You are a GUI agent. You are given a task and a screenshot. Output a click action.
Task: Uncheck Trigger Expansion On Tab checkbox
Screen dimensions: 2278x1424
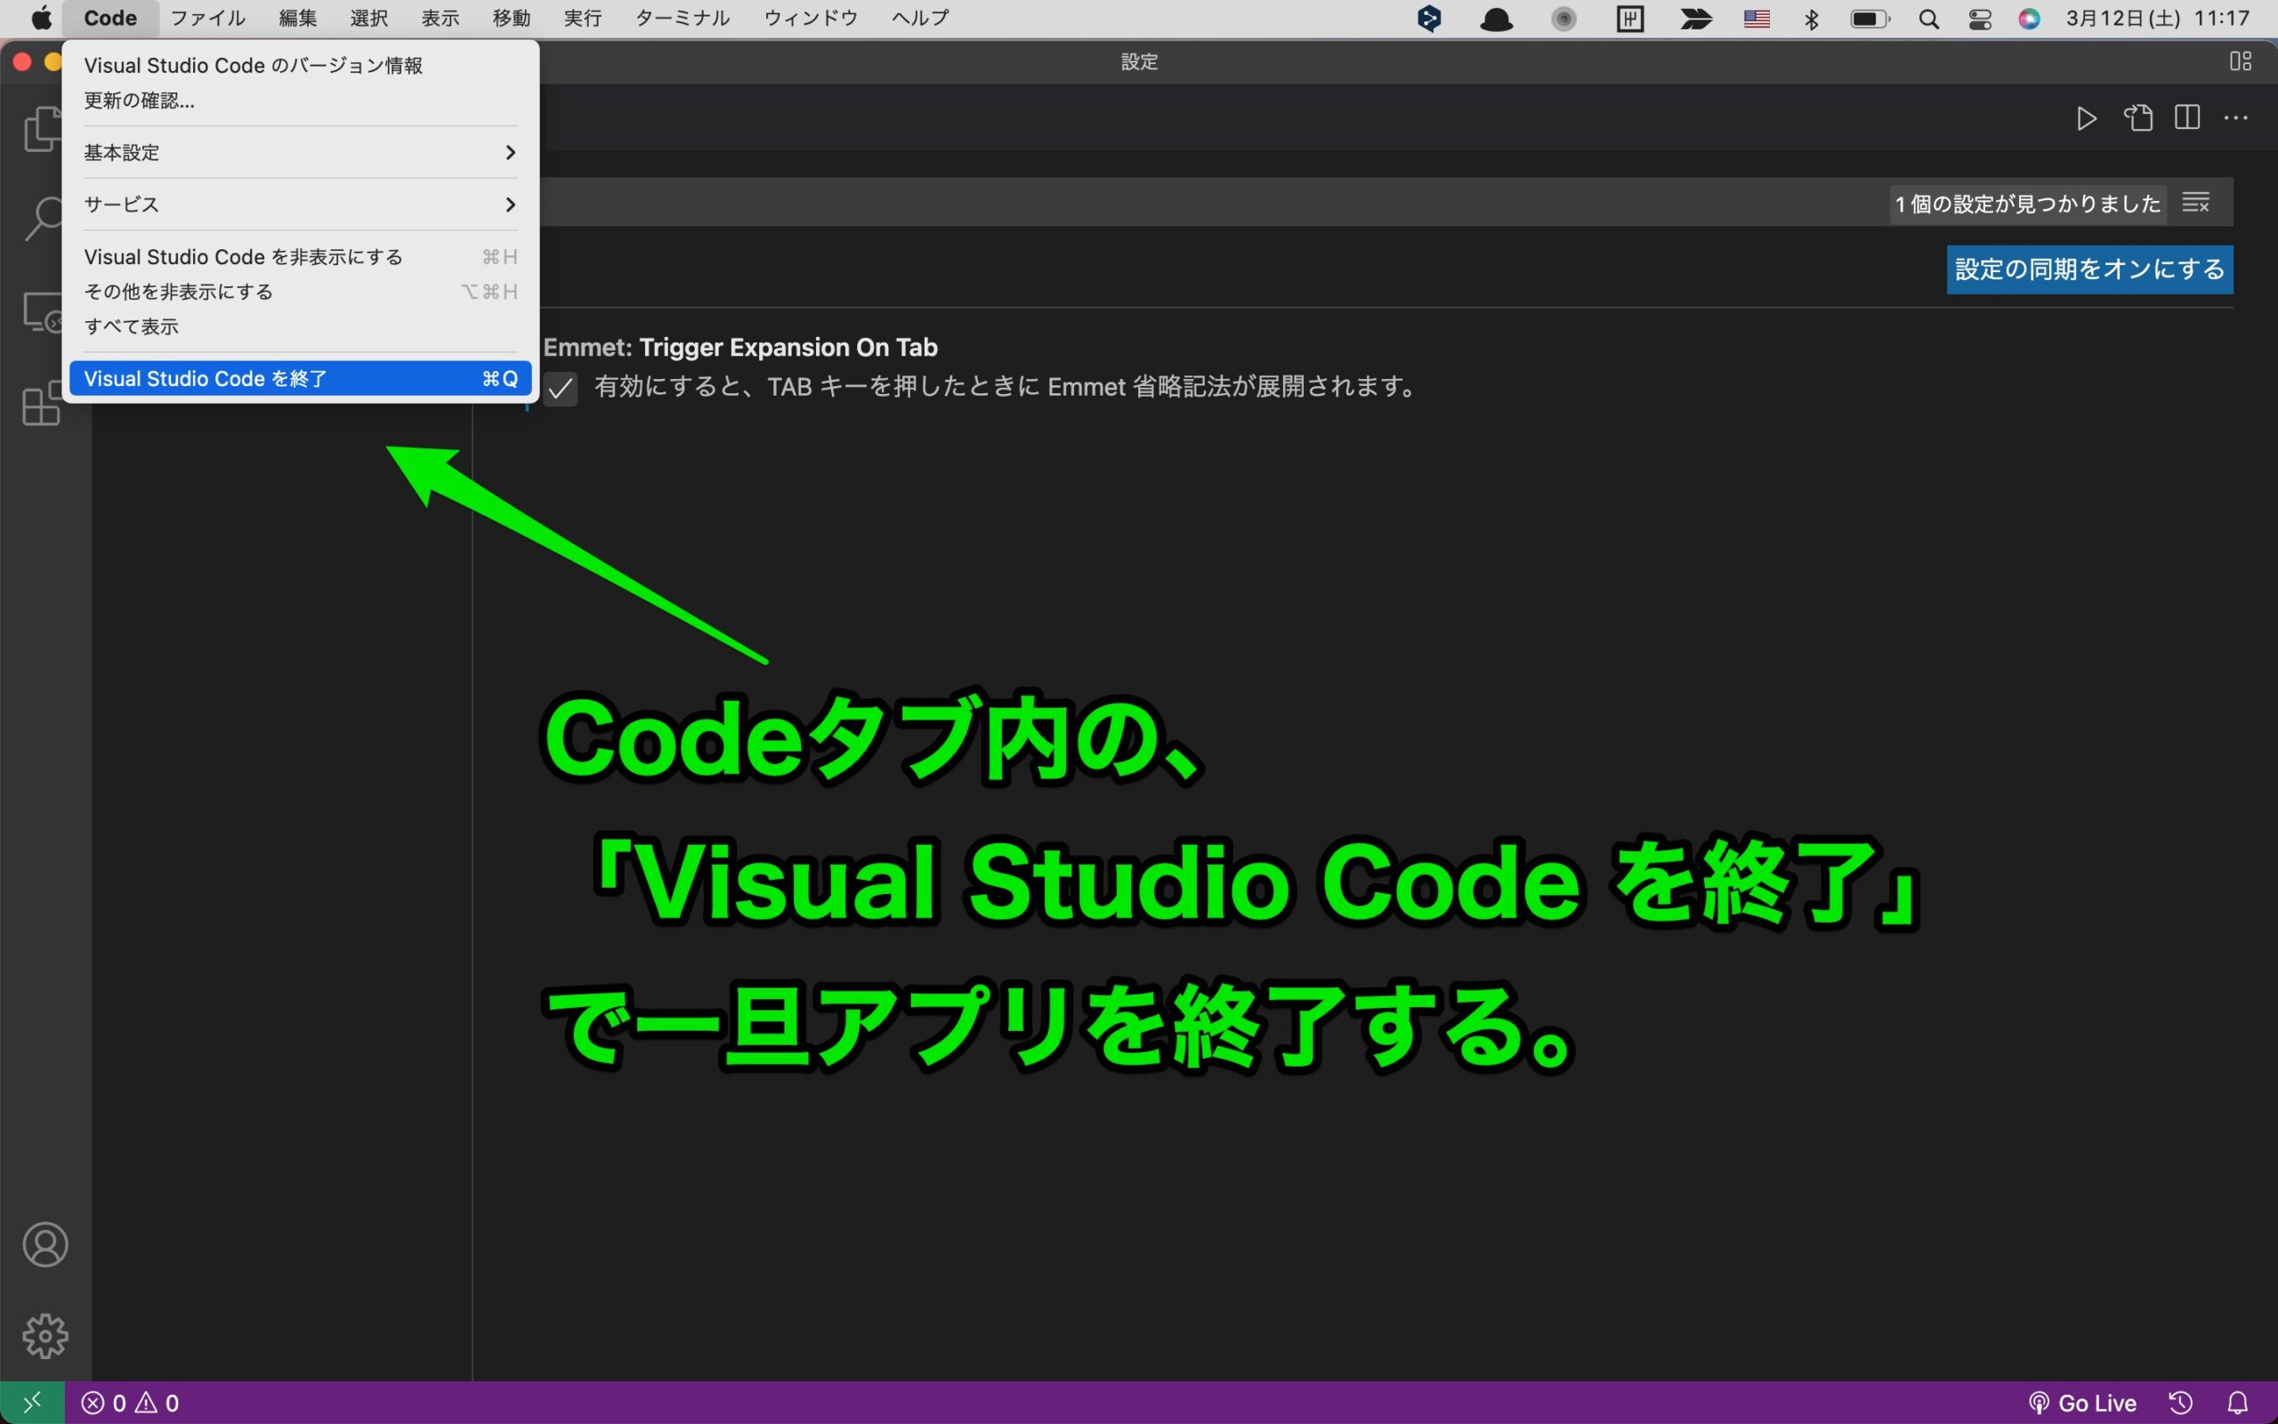point(561,388)
